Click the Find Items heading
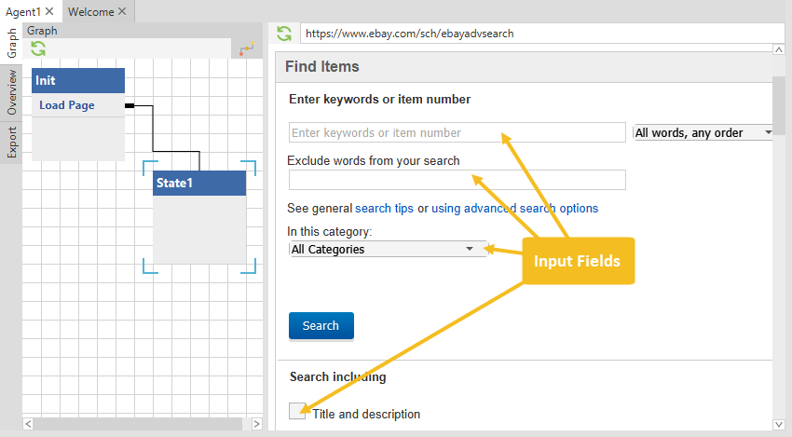The image size is (792, 437). tap(322, 67)
